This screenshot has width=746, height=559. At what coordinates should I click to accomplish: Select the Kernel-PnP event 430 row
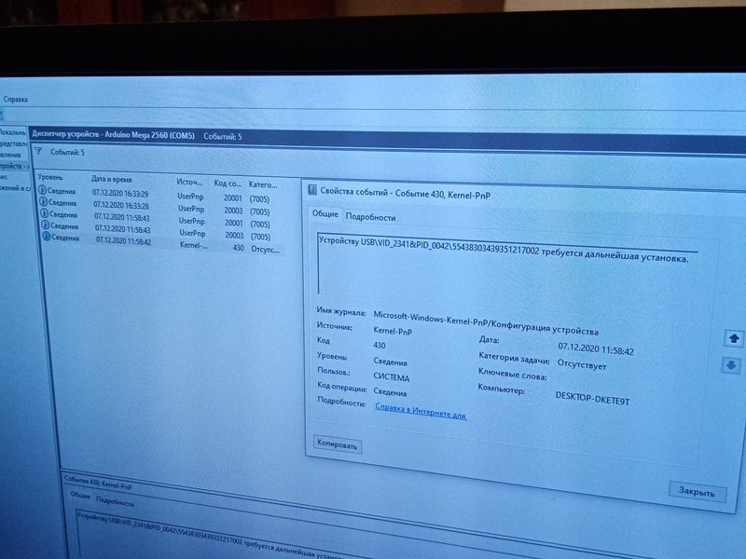click(159, 242)
